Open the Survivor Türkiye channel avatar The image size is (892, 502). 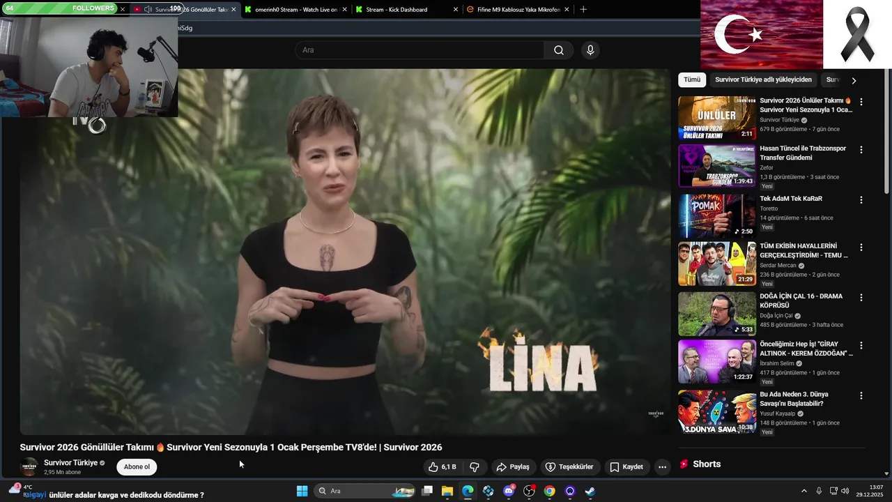coord(29,467)
